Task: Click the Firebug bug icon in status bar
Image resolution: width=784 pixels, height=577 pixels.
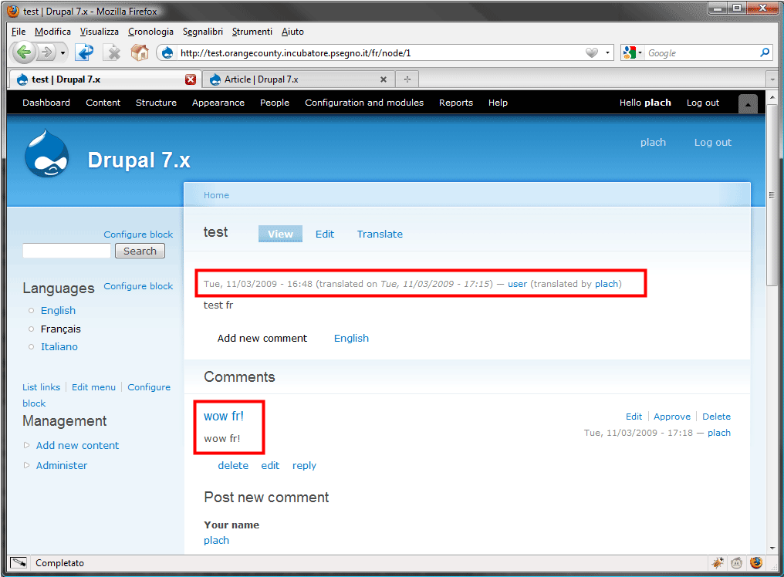Action: pyautogui.click(x=718, y=563)
